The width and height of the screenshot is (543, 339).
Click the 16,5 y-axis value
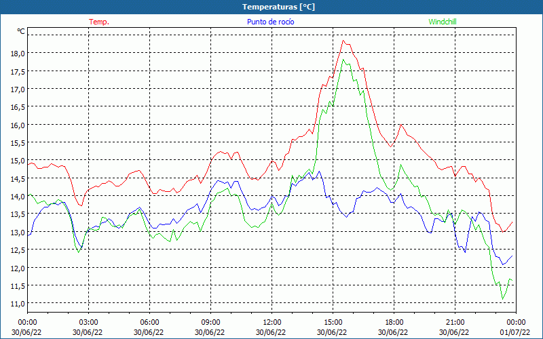pos(18,107)
